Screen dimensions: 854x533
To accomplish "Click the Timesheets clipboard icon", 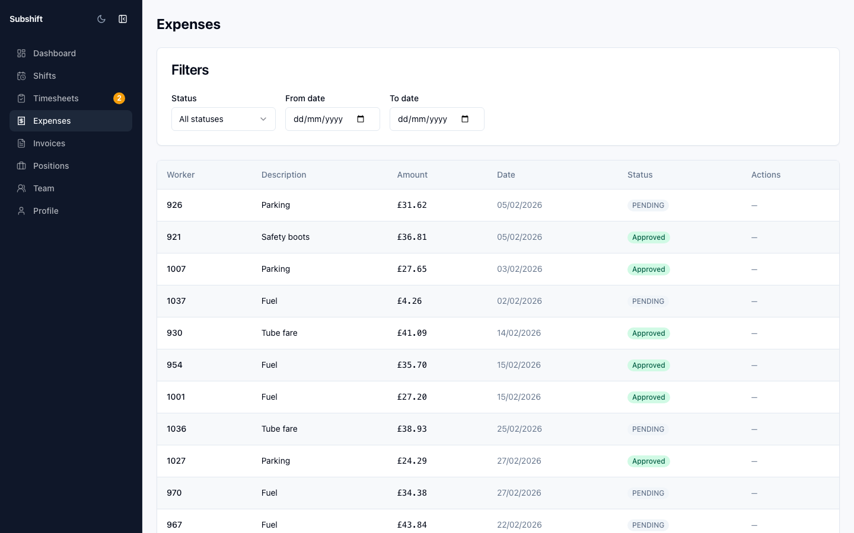I will [x=21, y=98].
